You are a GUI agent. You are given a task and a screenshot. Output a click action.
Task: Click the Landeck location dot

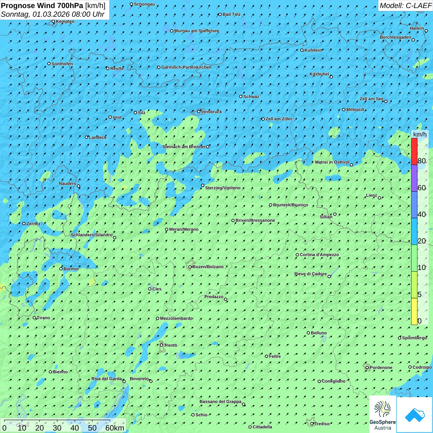(87, 137)
